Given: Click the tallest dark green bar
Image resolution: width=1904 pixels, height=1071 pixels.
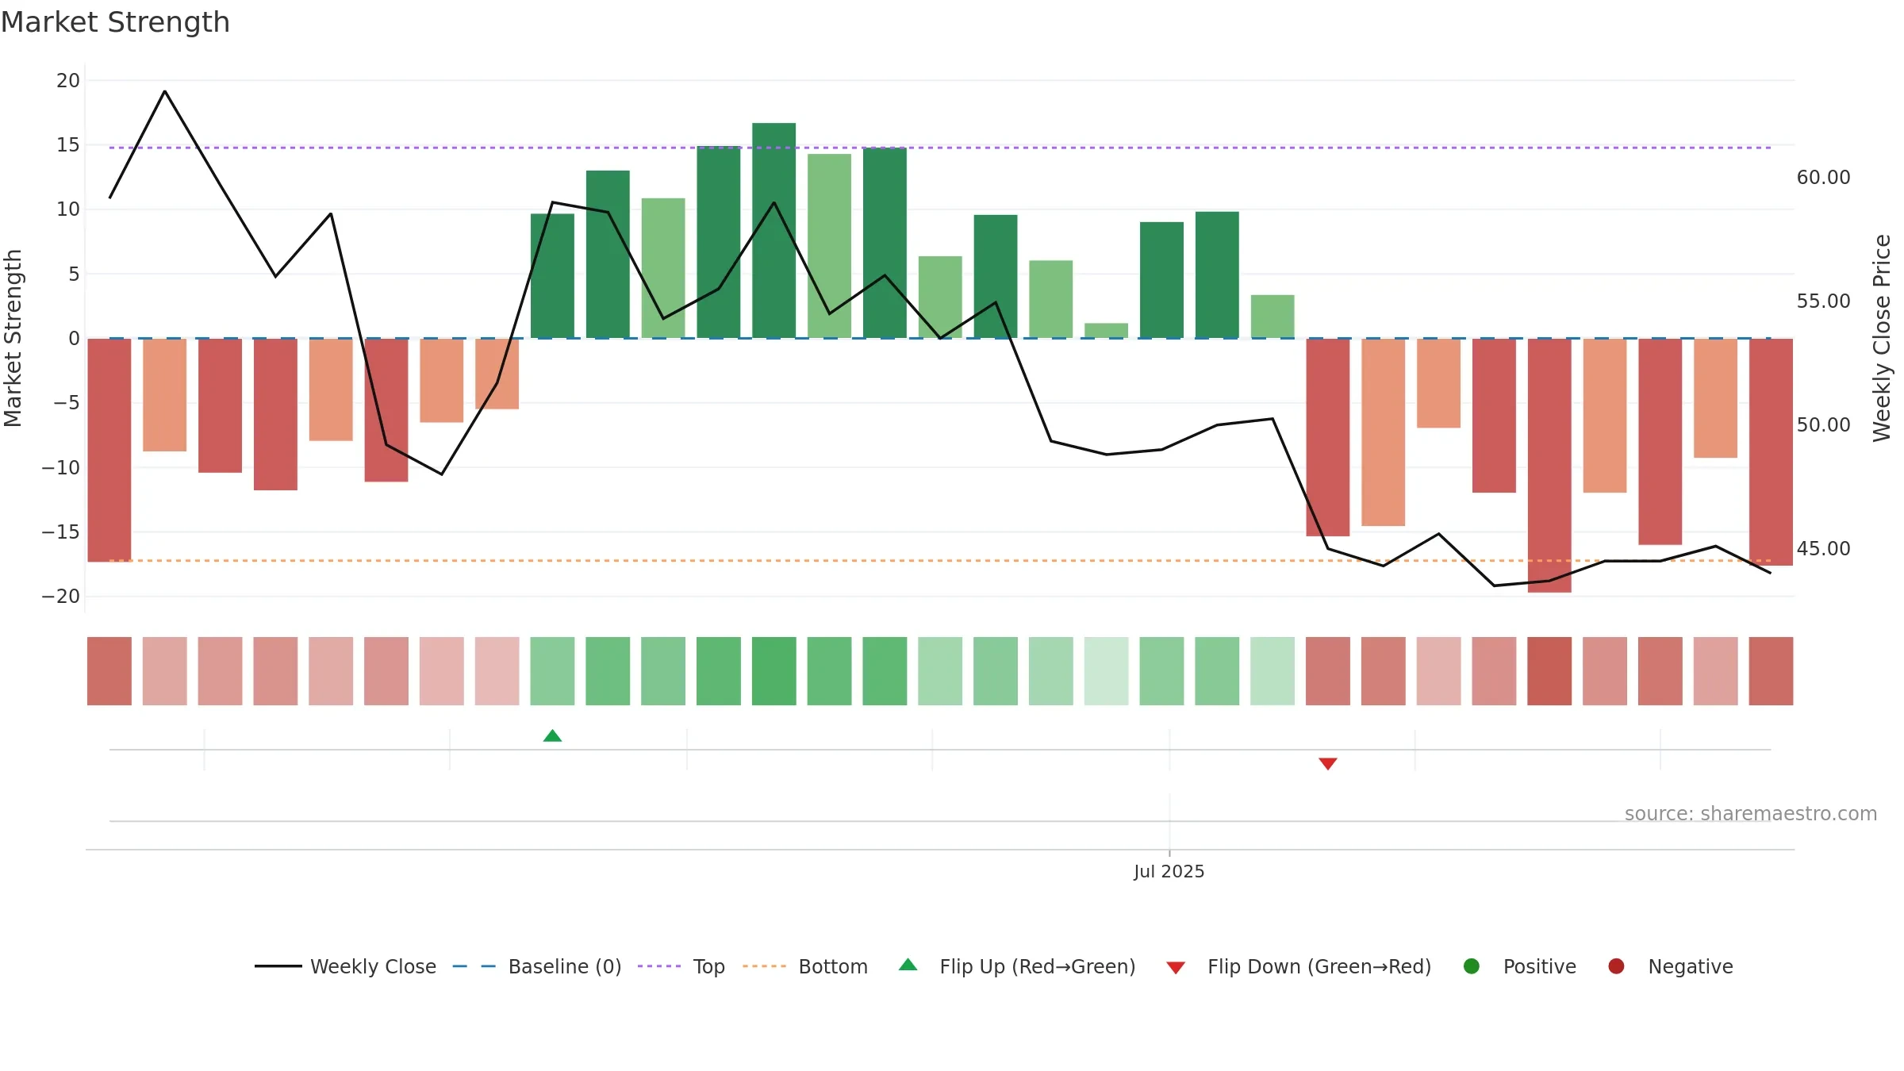Looking at the screenshot, I should click(x=774, y=230).
